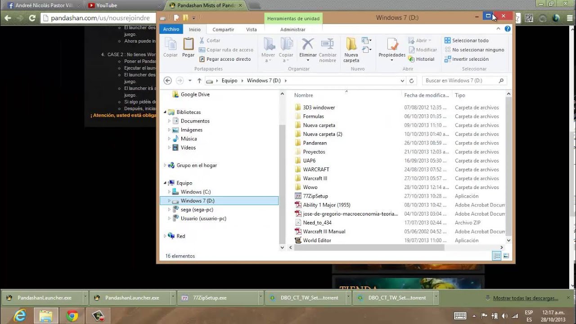Click Cortar scissors command
The height and width of the screenshot is (324, 576).
pyautogui.click(x=210, y=40)
